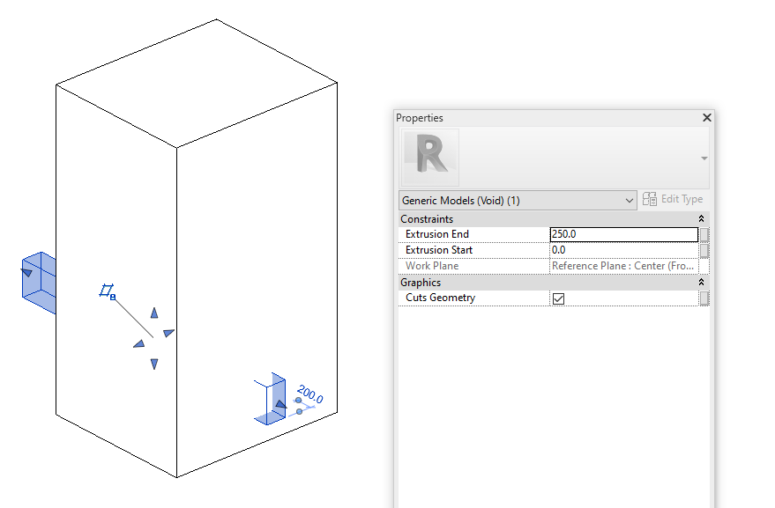The height and width of the screenshot is (508, 775).
Task: Collapse the Graphics section
Action: (701, 282)
